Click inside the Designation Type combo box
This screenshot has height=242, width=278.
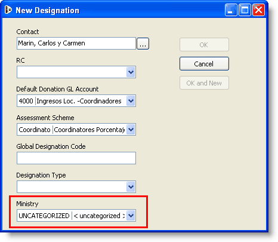click(72, 187)
